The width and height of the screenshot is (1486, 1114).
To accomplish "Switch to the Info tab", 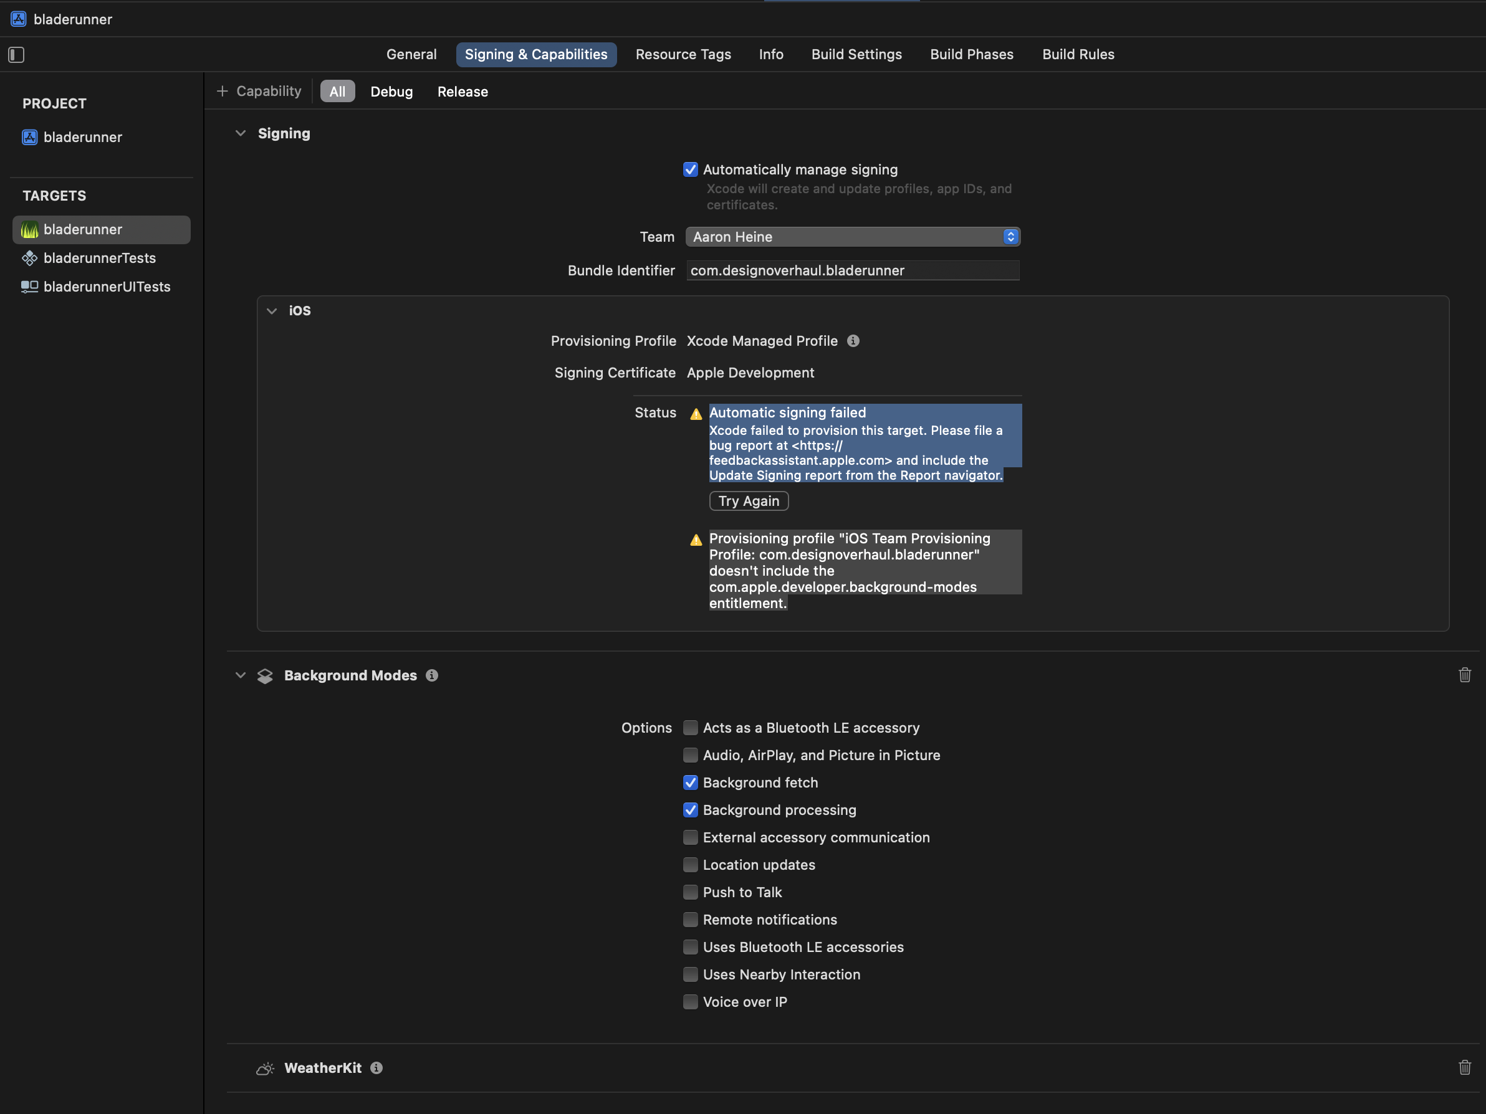I will (771, 54).
